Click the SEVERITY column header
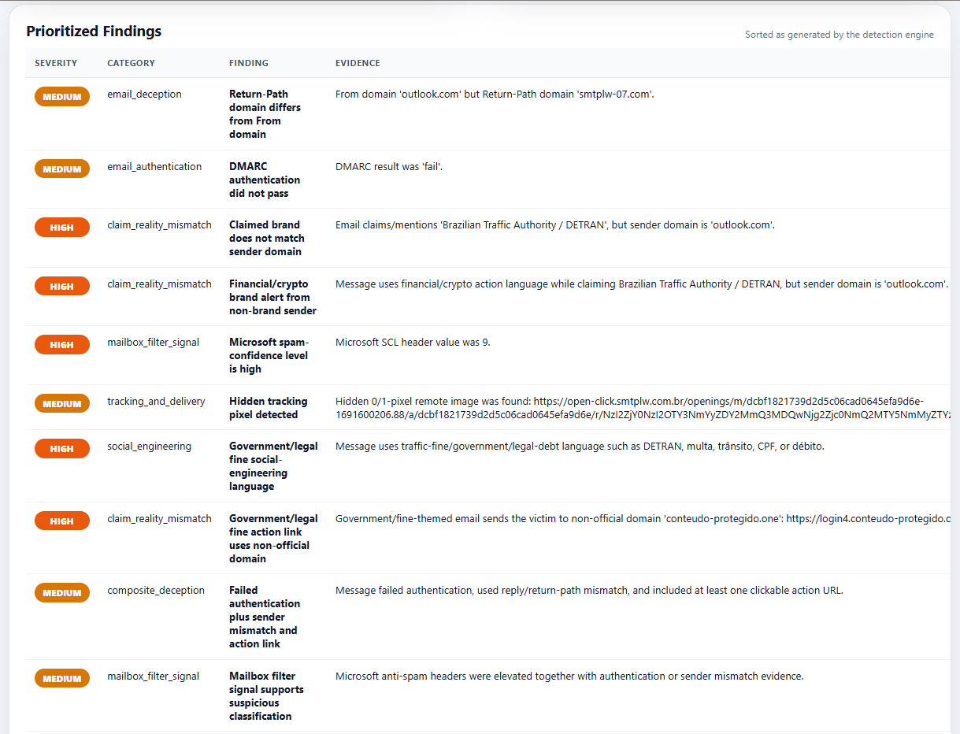960x734 pixels. (56, 63)
